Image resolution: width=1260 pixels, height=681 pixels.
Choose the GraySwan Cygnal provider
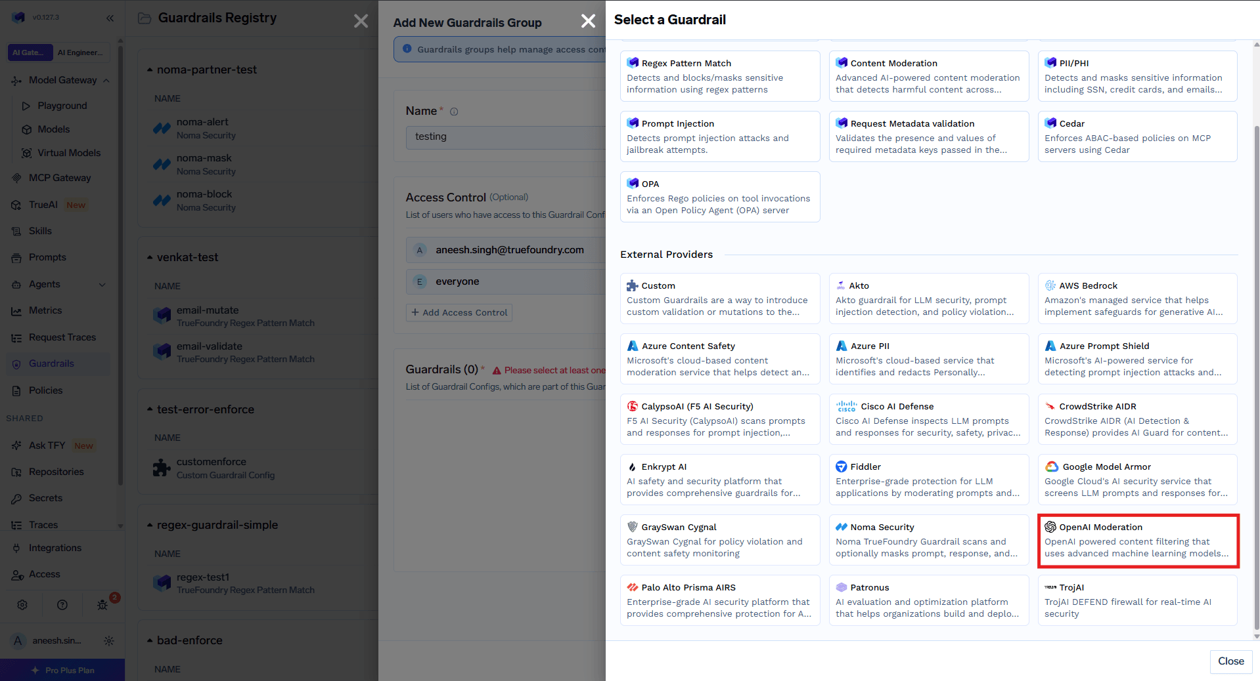720,540
